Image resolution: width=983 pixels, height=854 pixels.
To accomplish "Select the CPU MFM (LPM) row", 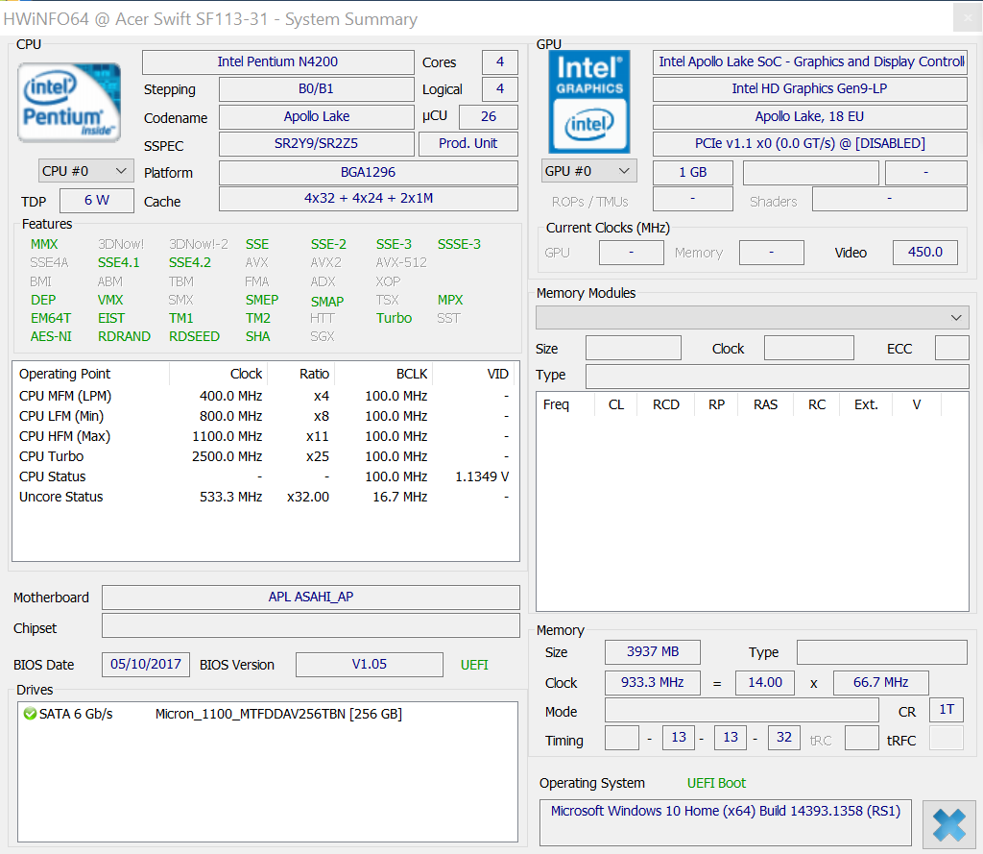I will (265, 397).
